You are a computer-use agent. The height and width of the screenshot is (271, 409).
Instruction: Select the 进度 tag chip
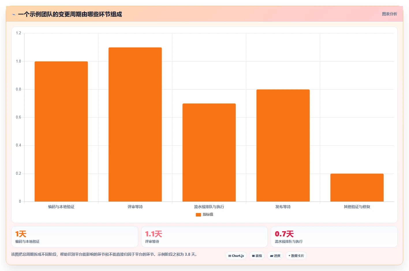[x=275, y=256]
